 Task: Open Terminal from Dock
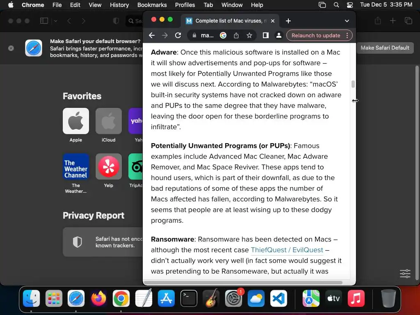point(189,299)
